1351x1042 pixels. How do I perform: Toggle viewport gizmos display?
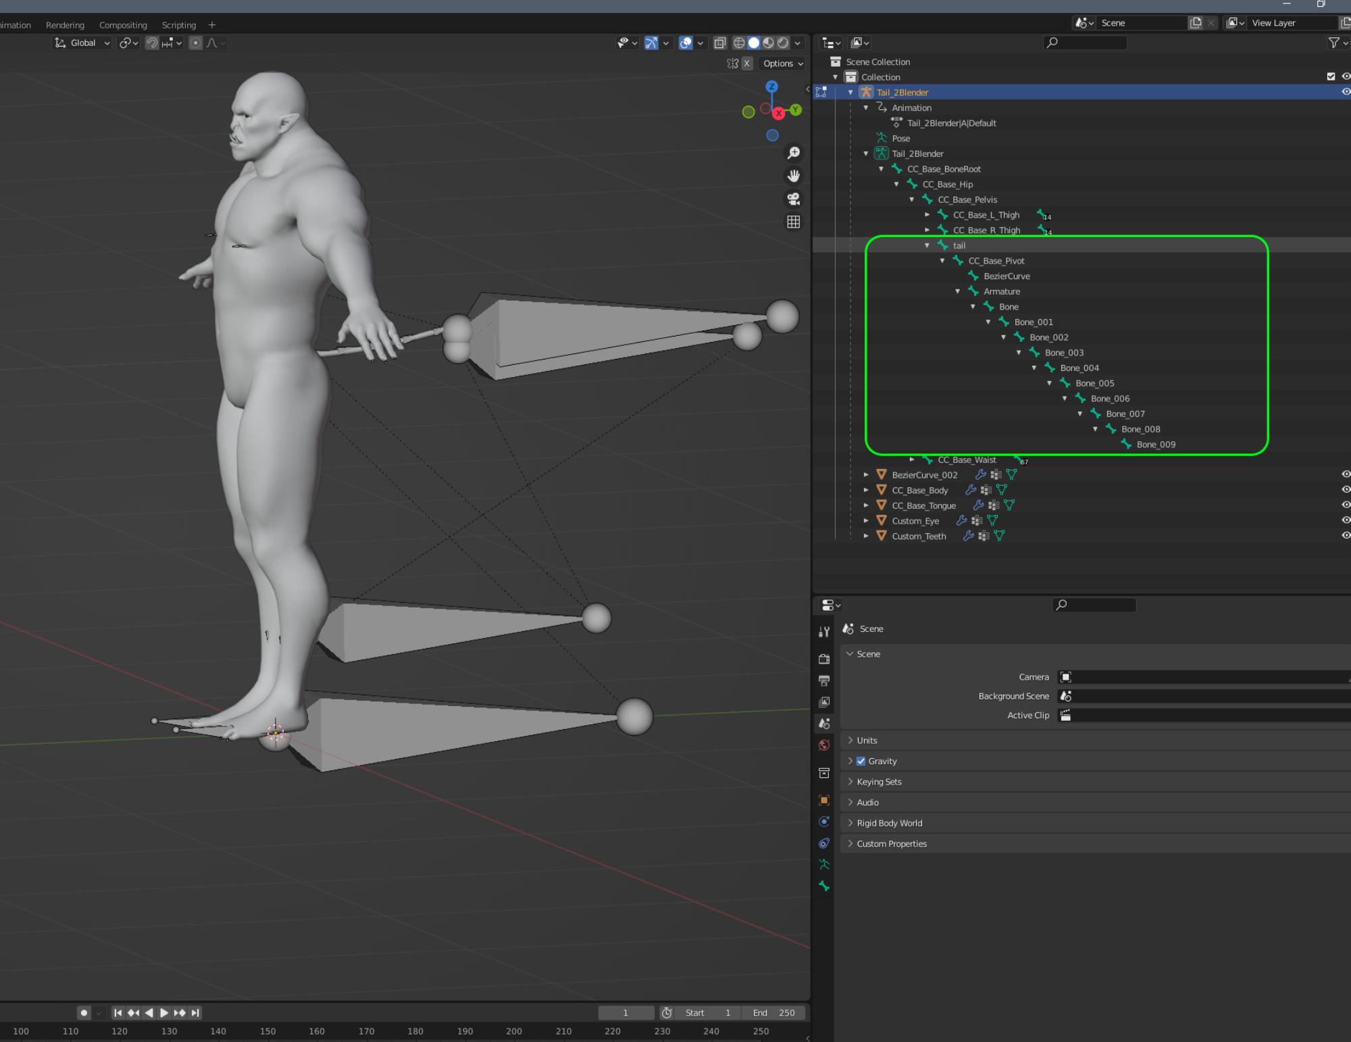(x=651, y=43)
